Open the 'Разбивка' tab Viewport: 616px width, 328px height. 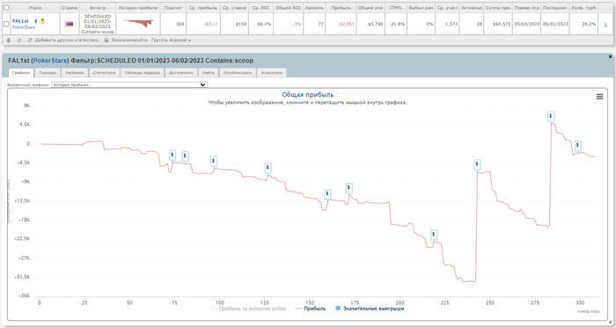click(x=75, y=73)
